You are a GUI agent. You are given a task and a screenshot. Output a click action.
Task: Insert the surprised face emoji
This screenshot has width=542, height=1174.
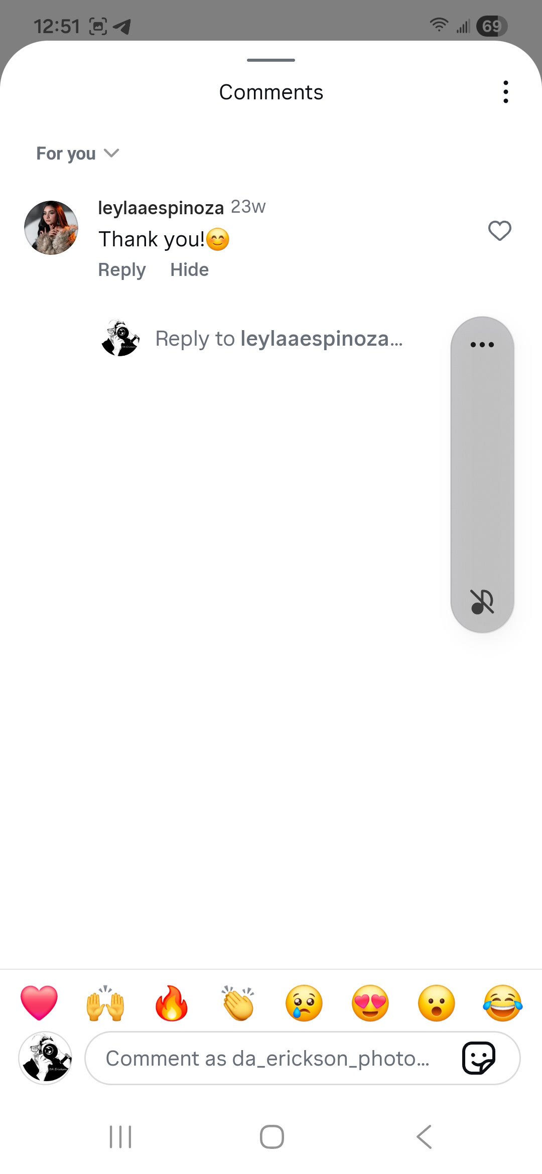(437, 1003)
